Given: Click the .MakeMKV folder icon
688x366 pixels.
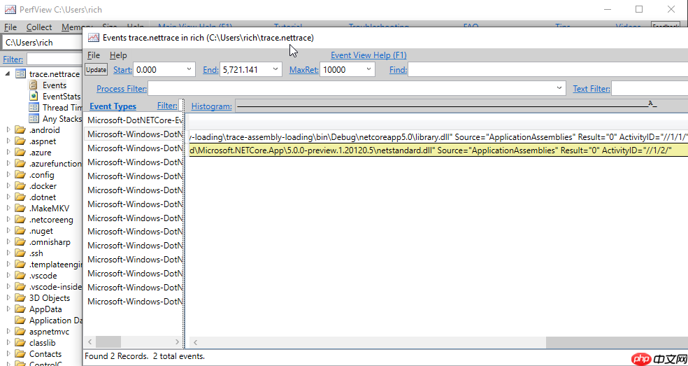Looking at the screenshot, I should (20, 209).
